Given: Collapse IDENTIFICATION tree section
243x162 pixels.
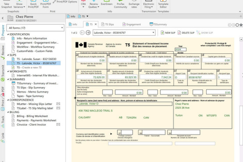Looking at the screenshot, I should (8, 34).
